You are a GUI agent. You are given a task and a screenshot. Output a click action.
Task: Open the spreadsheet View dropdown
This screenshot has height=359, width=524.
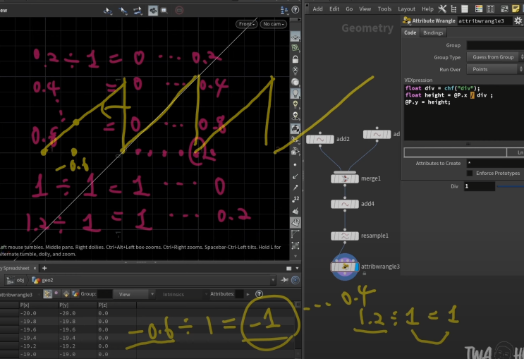(x=134, y=294)
